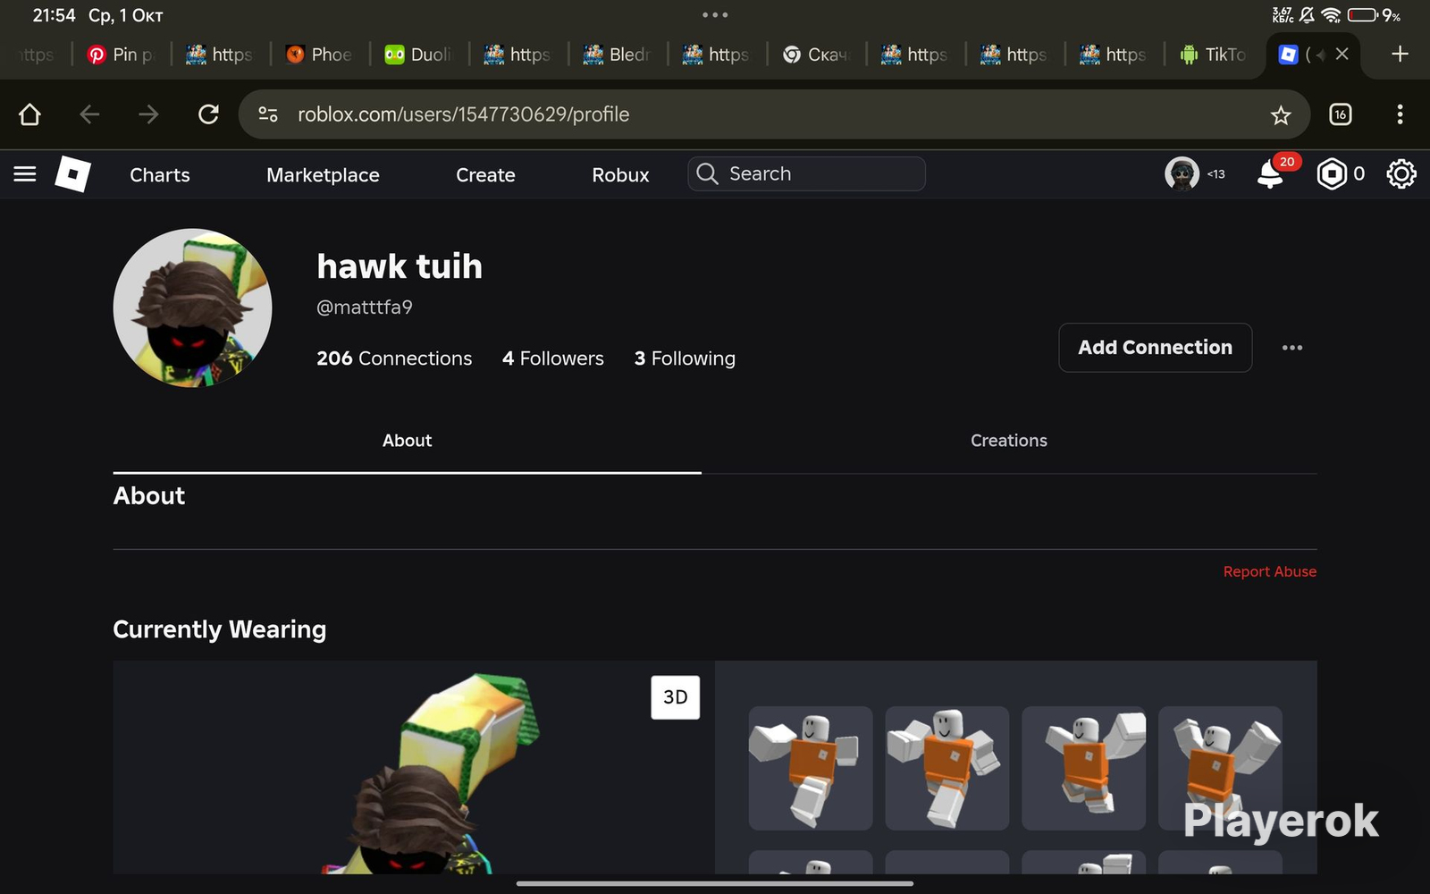Close the active Roblox browser tab
Screen dimensions: 1430x894
point(1342,55)
